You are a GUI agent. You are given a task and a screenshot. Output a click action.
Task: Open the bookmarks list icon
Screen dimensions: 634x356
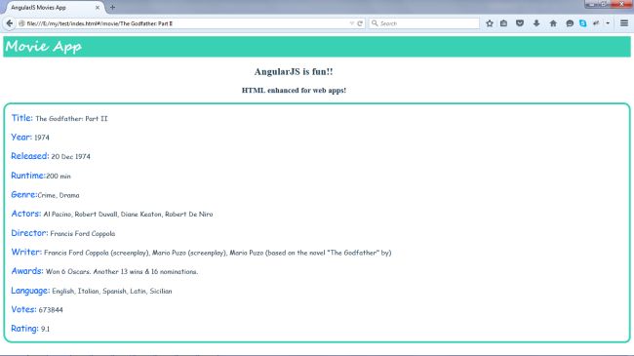tap(503, 23)
